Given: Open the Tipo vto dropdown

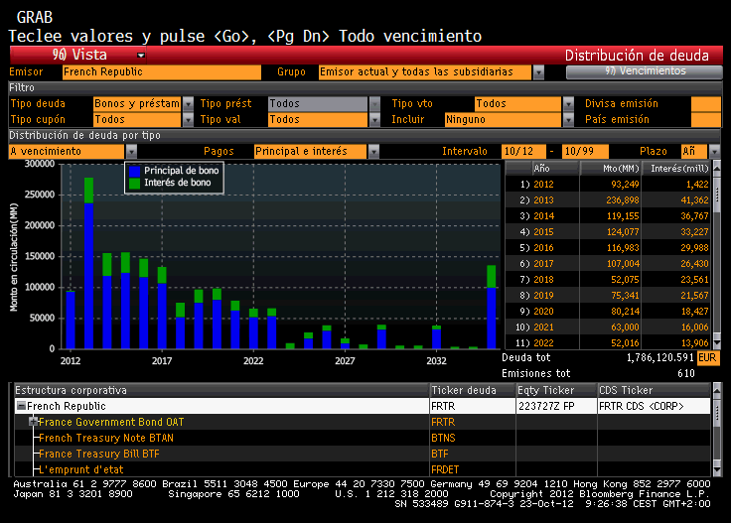Looking at the screenshot, I should (567, 103).
